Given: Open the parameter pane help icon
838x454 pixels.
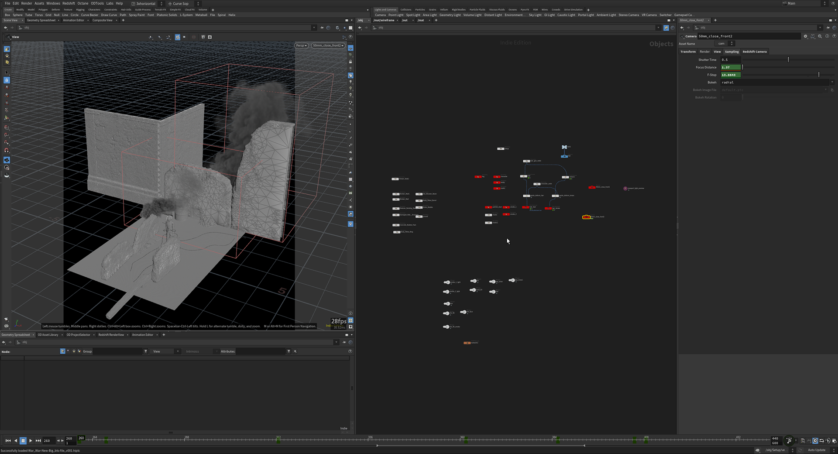Looking at the screenshot, I should coord(834,36).
